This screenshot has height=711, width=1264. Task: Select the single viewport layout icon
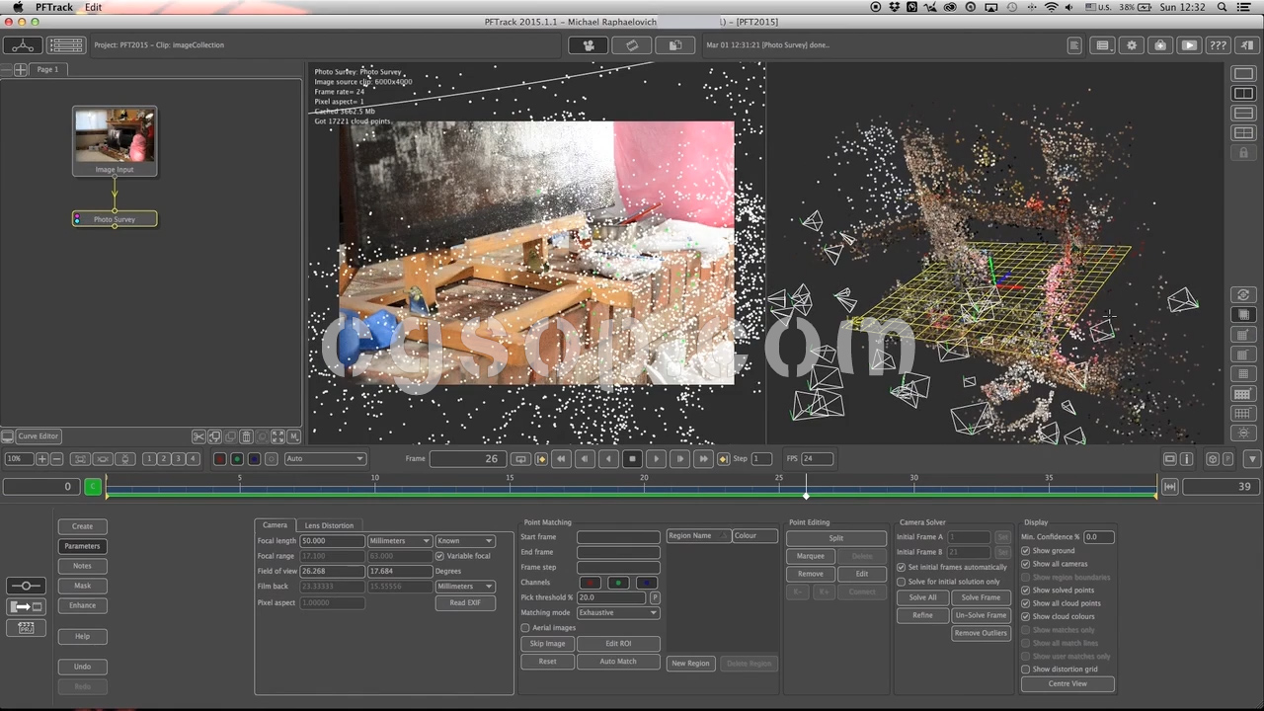tap(1243, 74)
